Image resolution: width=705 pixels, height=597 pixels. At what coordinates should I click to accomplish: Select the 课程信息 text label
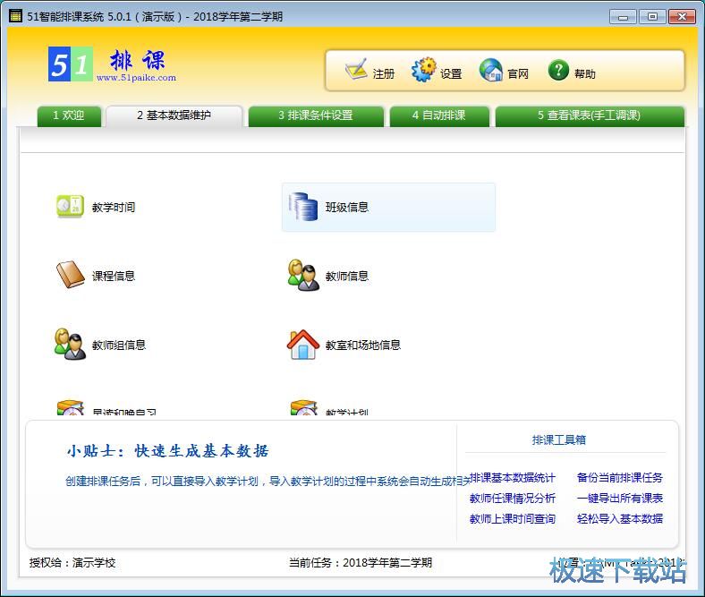[114, 277]
